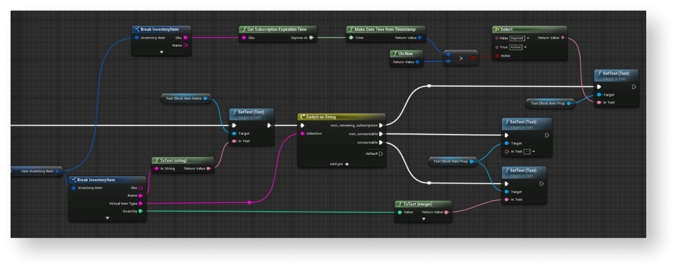Open False value dropdown on Select node
The image size is (678, 270).
(528, 39)
